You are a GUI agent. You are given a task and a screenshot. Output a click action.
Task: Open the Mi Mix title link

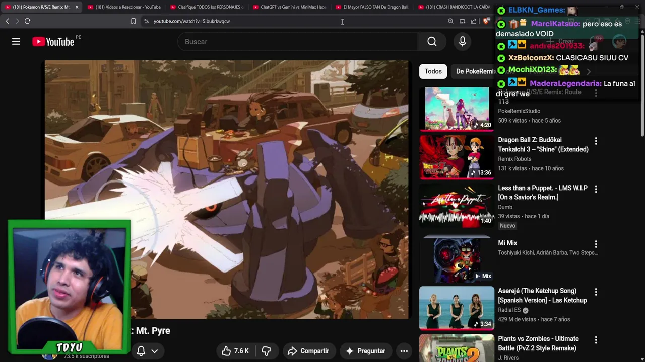[507, 243]
